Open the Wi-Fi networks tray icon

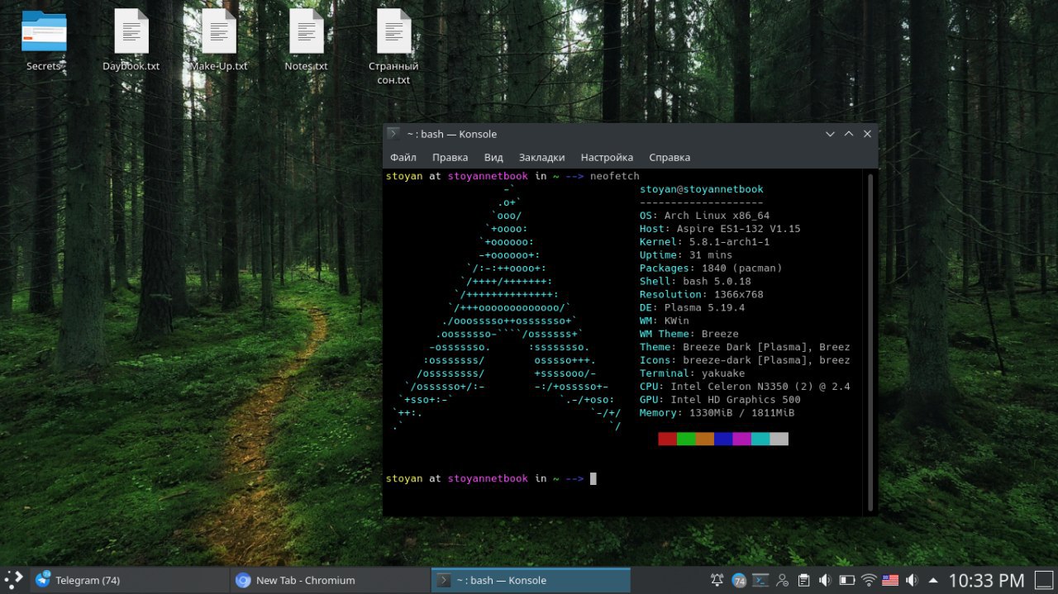click(x=868, y=580)
